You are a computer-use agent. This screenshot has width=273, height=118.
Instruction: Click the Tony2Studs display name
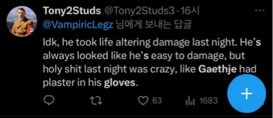point(72,12)
